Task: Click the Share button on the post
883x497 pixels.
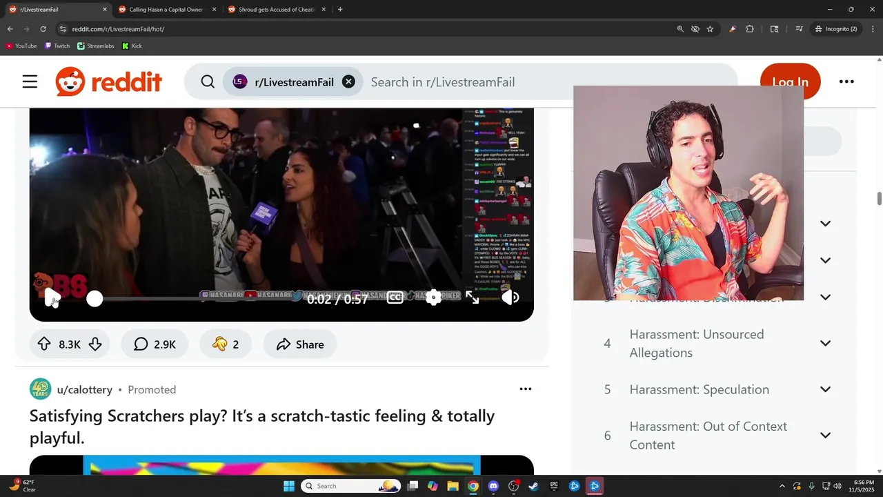Action: coord(300,344)
